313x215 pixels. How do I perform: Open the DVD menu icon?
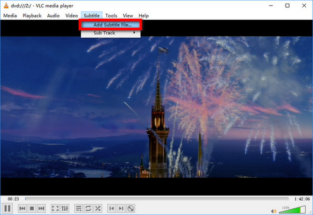coord(131,208)
